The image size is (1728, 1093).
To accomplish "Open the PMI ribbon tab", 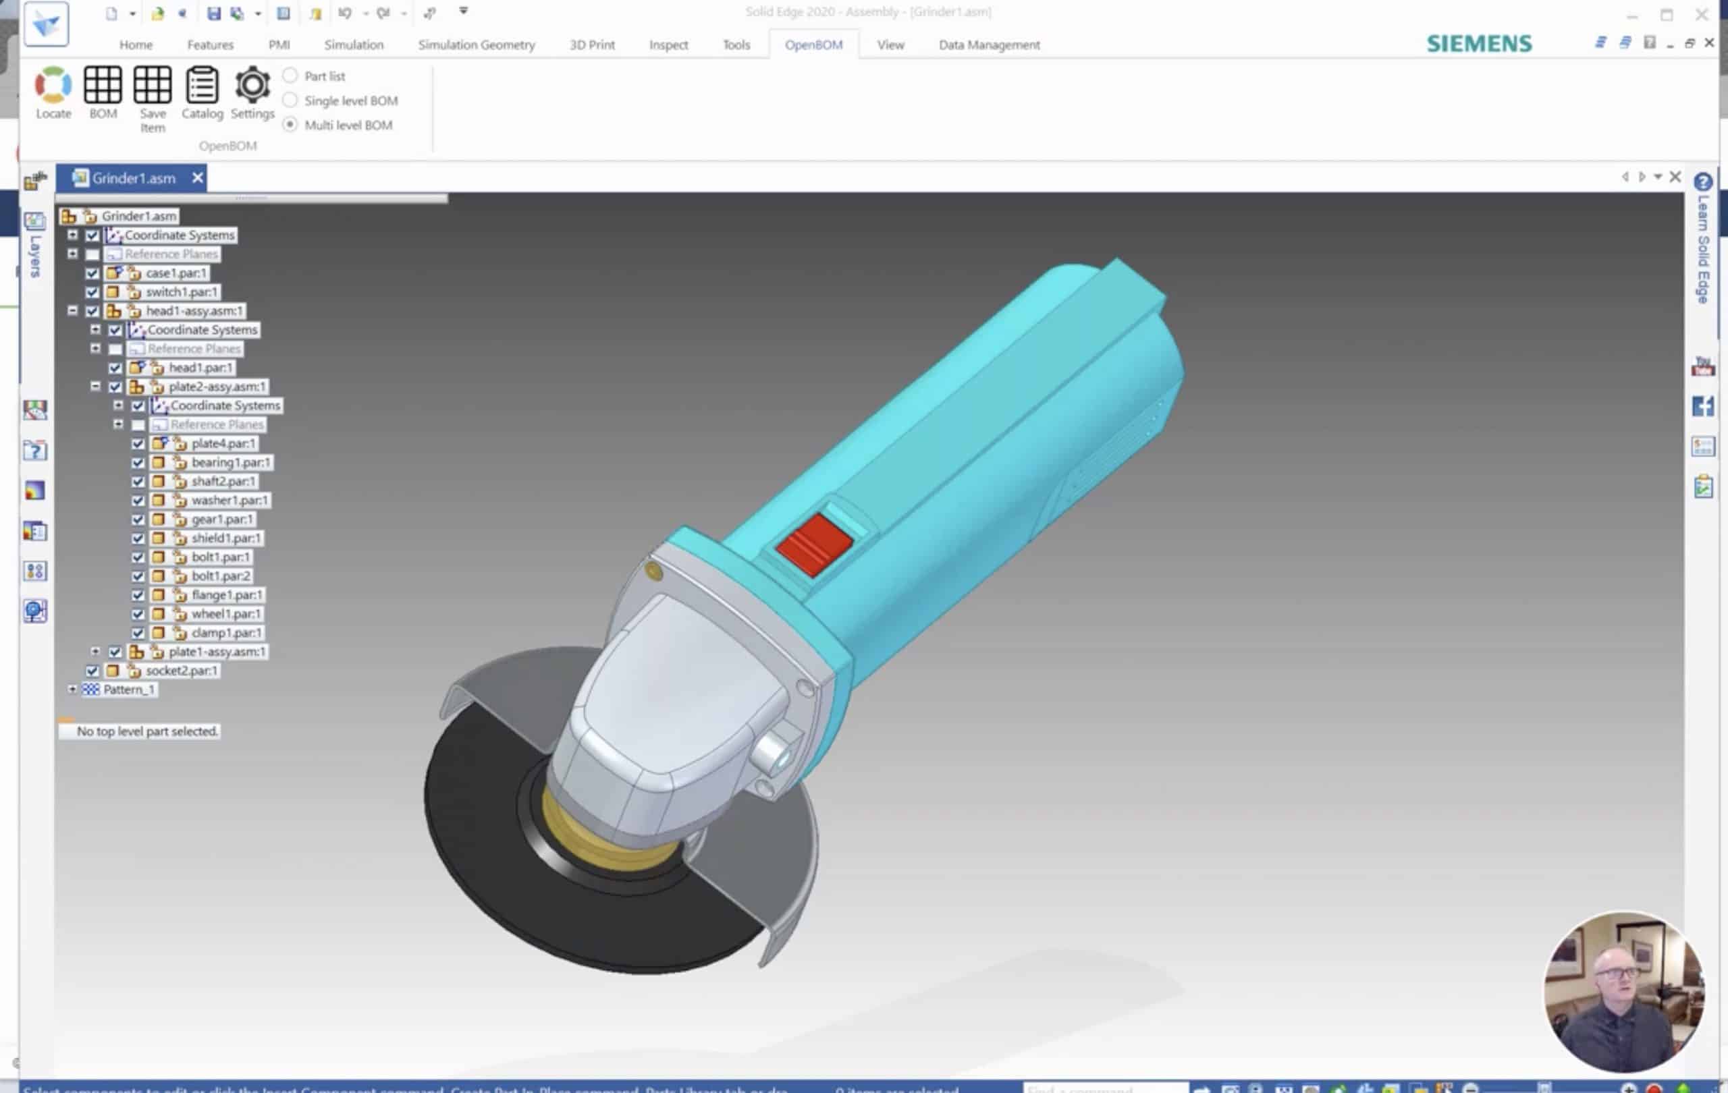I will click(x=279, y=45).
